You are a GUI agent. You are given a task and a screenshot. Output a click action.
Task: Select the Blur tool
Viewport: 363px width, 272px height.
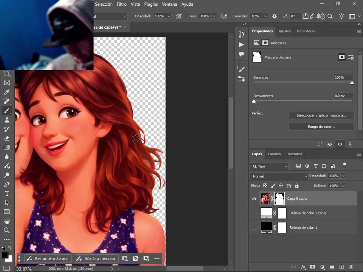(7, 156)
